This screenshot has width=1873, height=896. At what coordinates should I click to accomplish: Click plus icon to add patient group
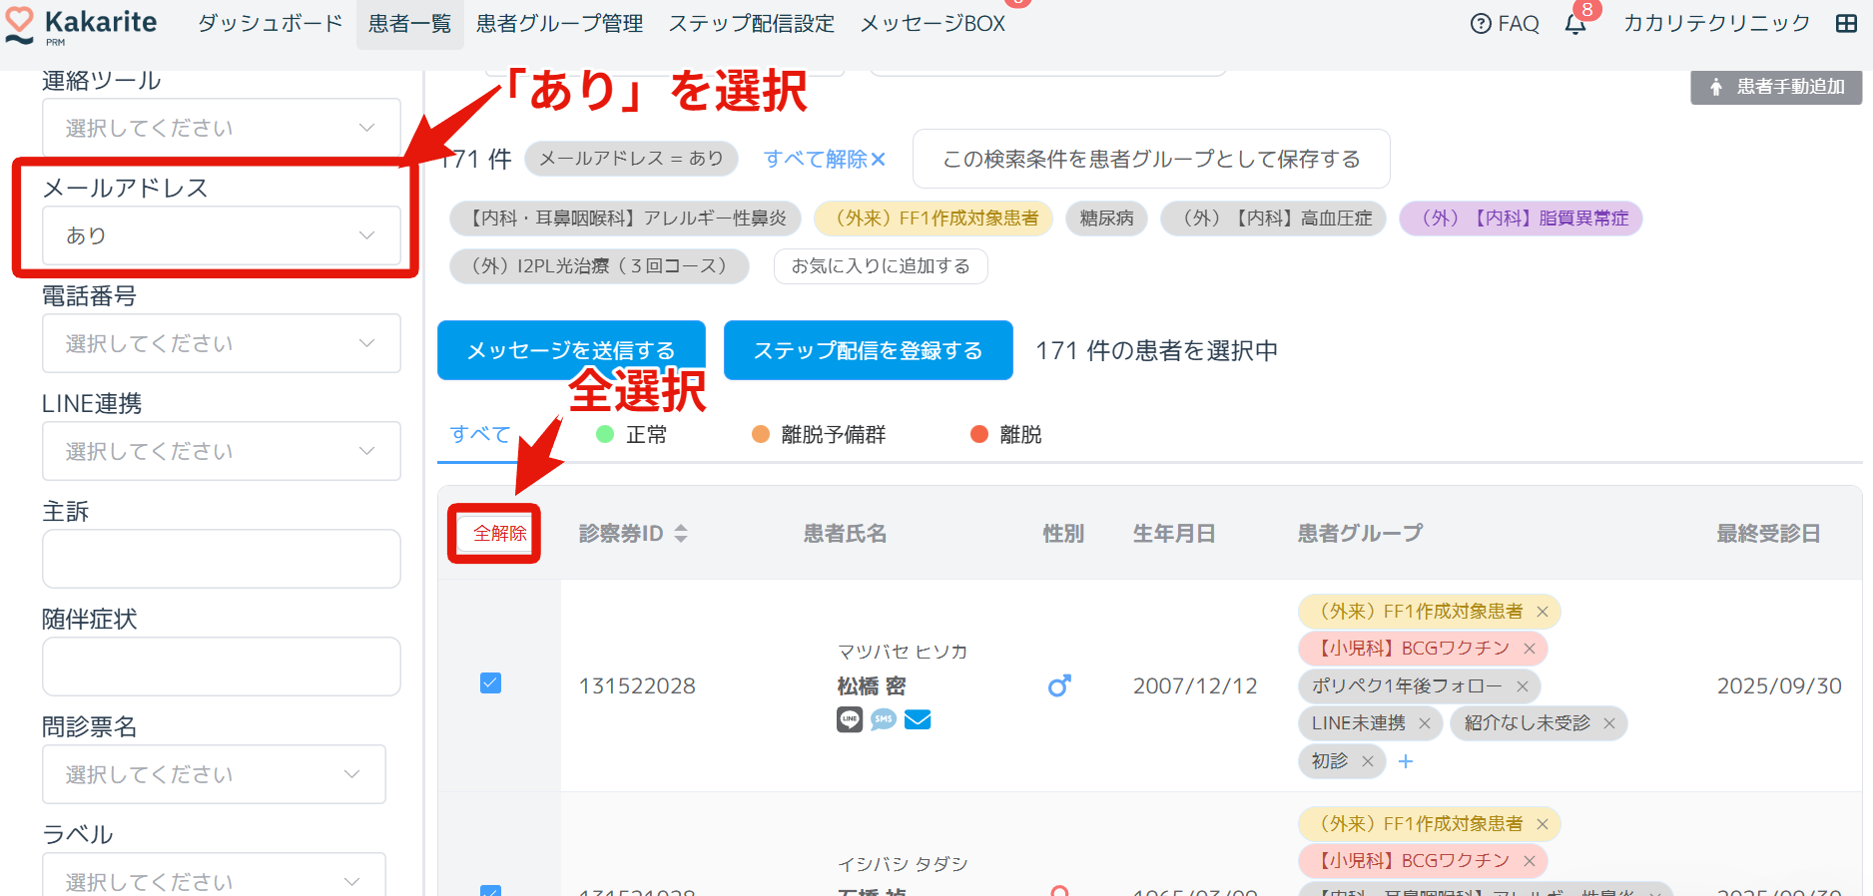tap(1406, 761)
